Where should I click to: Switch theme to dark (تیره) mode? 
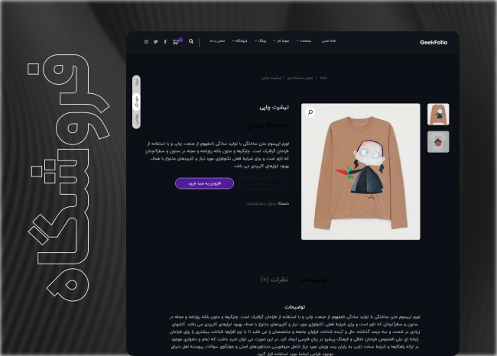coord(136,83)
